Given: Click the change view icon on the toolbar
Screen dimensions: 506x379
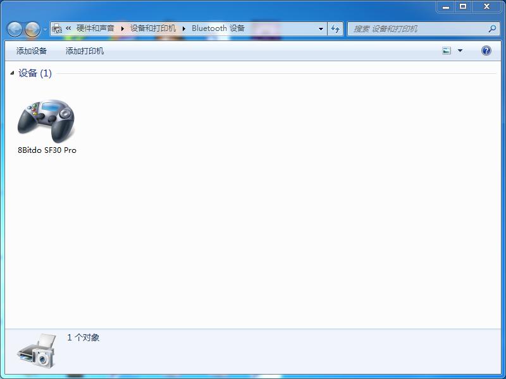Looking at the screenshot, I should click(448, 50).
